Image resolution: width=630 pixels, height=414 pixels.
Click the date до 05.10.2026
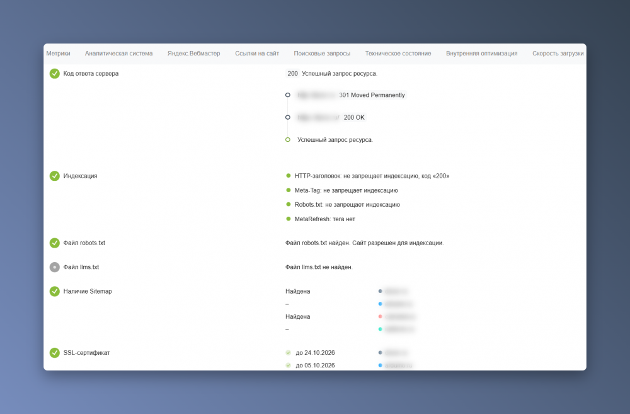[315, 365]
